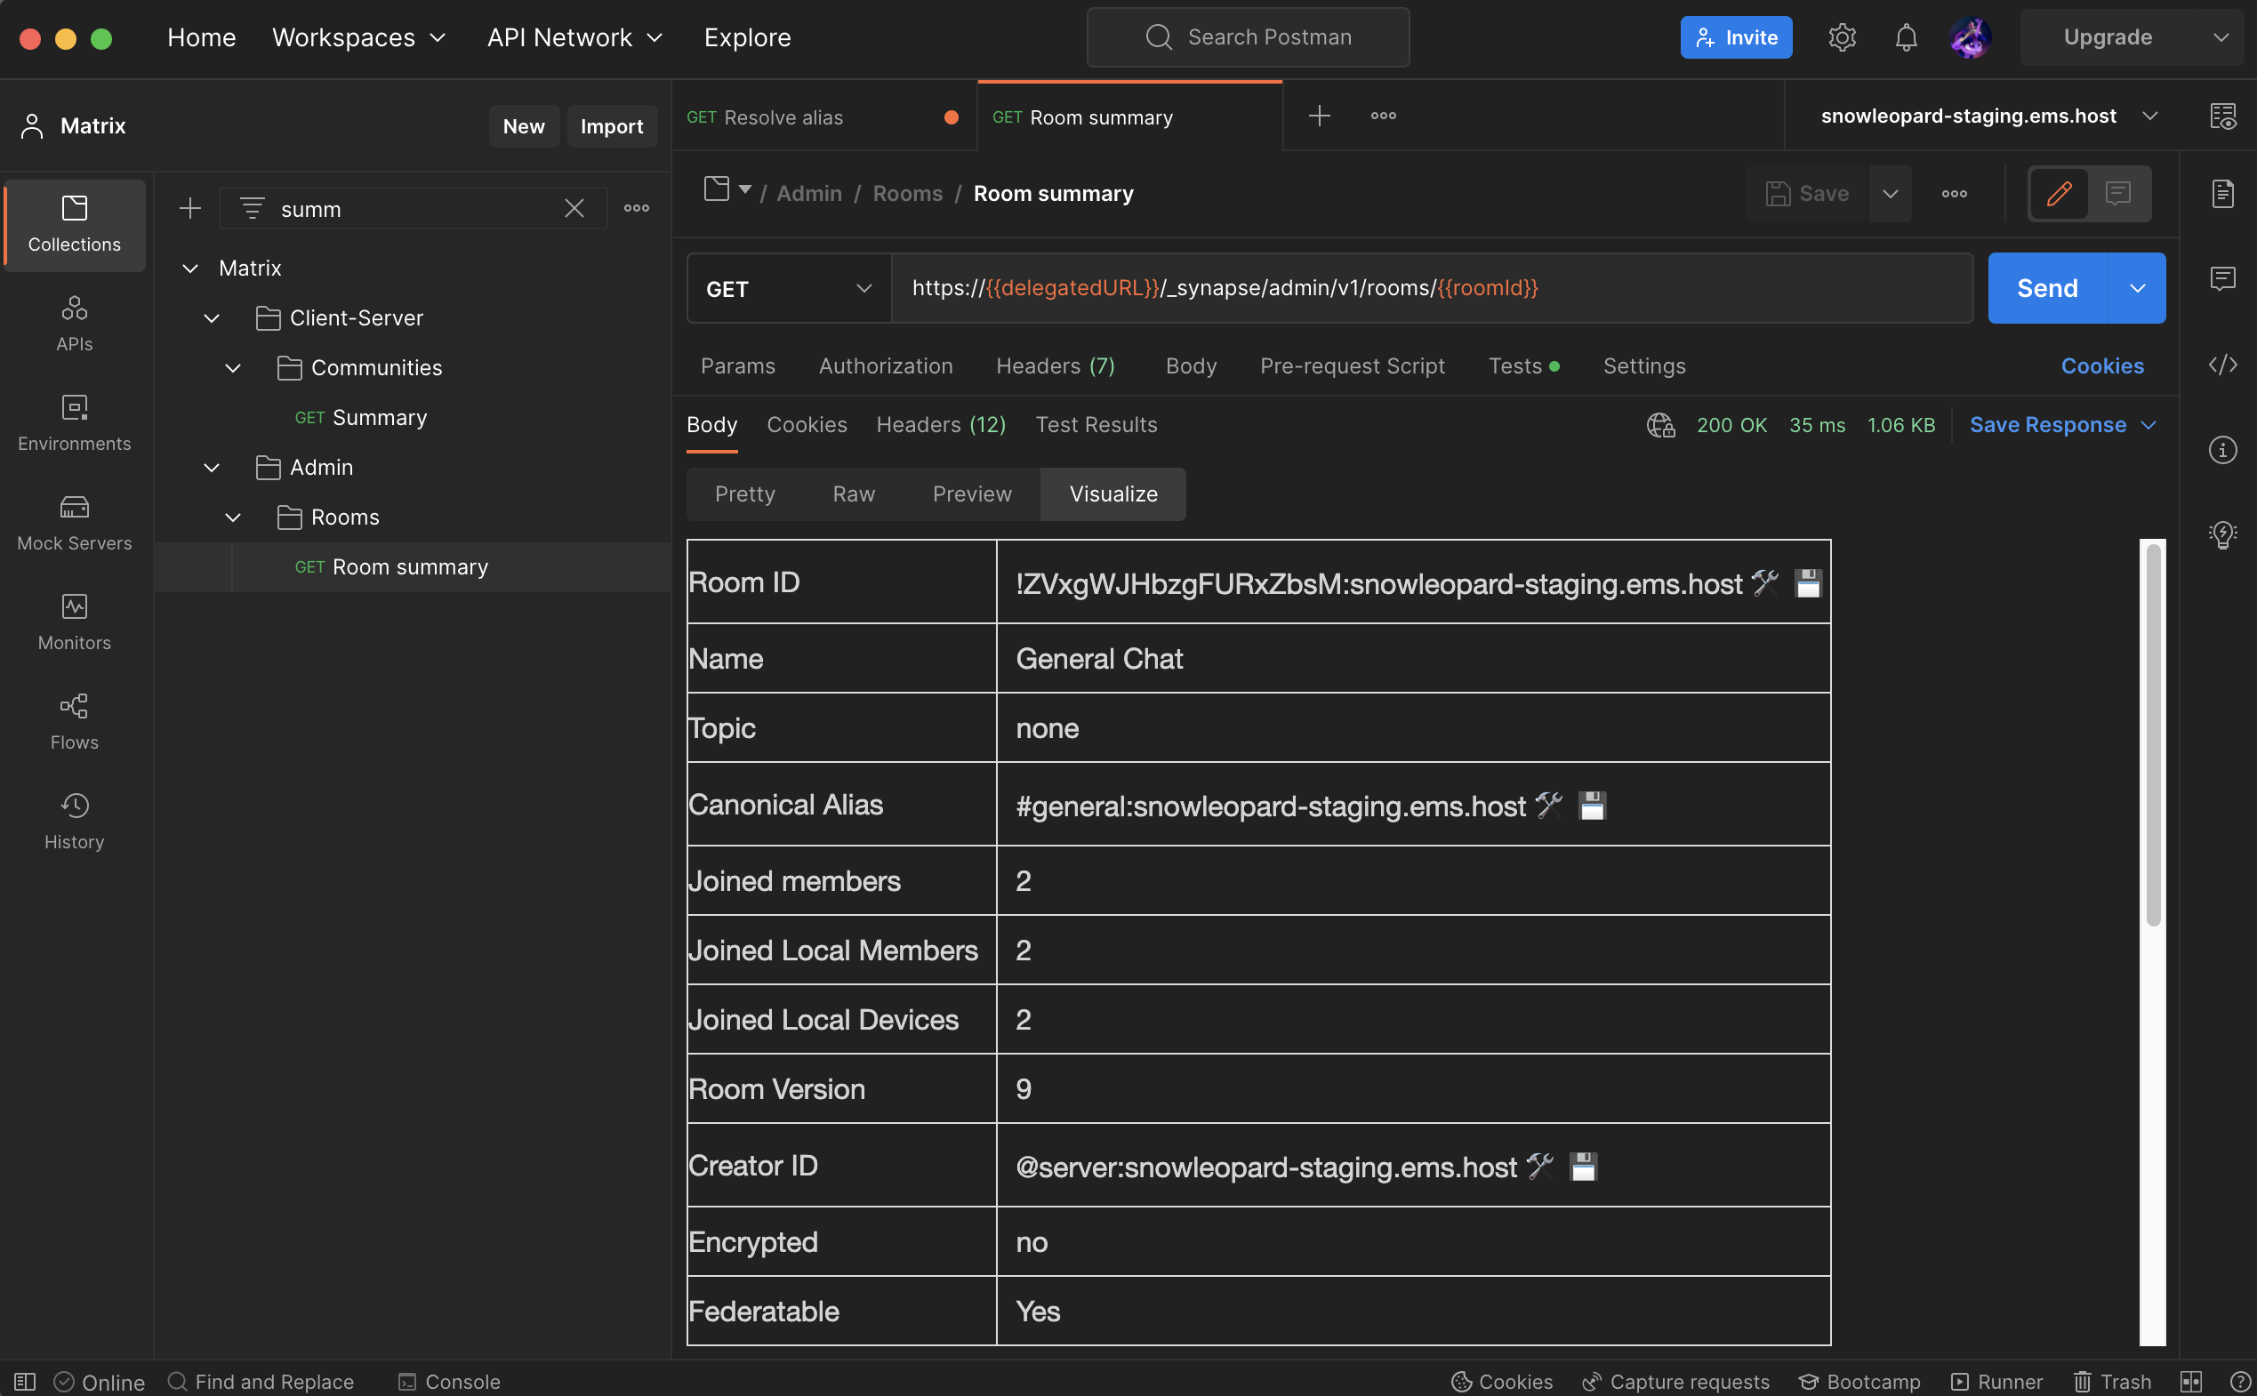Clear the 'summ' collection filter
2257x1396 pixels.
574,209
